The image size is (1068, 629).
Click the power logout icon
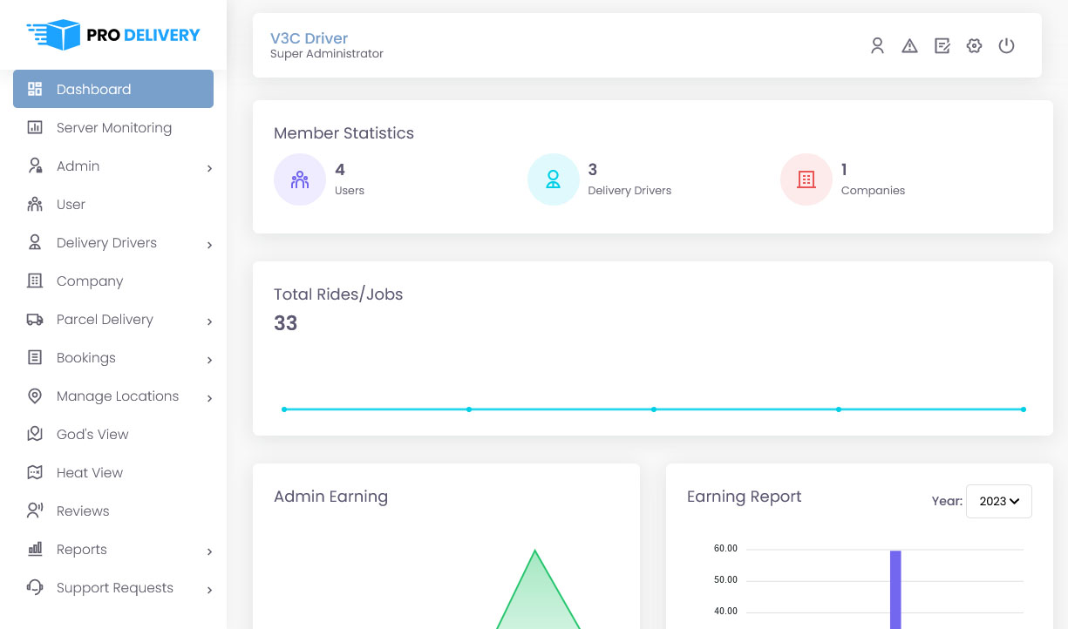[1007, 46]
